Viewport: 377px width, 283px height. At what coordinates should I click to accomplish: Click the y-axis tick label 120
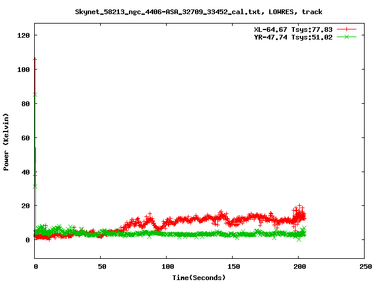(x=24, y=35)
